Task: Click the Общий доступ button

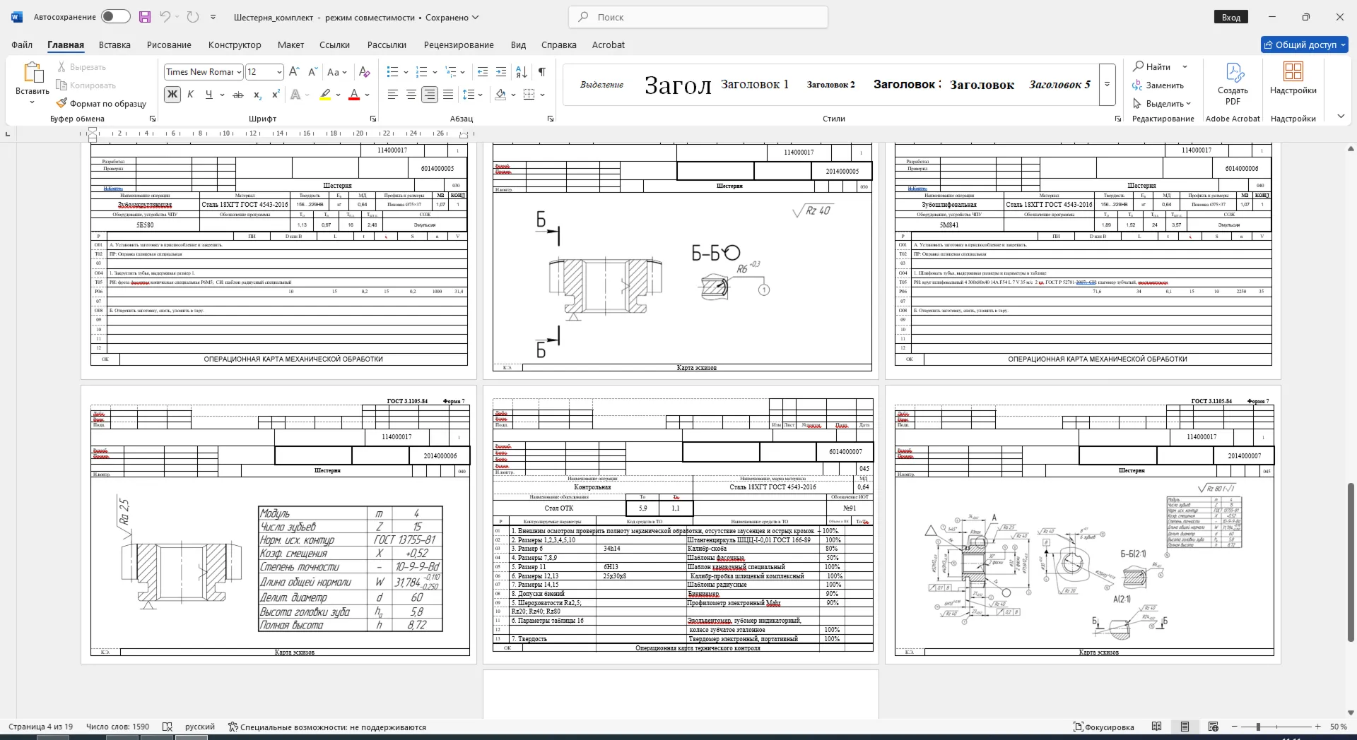Action: click(1305, 44)
